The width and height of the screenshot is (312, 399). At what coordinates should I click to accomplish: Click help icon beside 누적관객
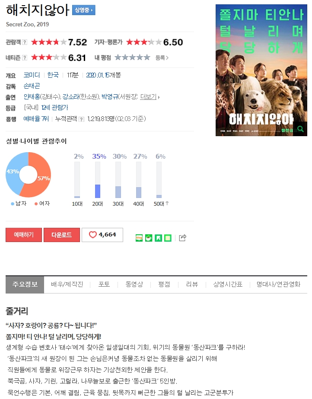[81, 119]
